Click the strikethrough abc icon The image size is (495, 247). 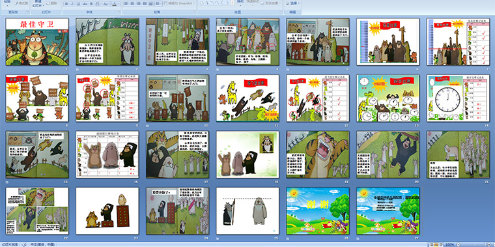tap(85, 4)
